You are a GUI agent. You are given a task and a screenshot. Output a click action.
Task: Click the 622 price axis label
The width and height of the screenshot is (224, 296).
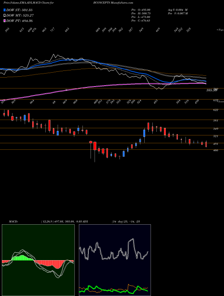point(216,110)
